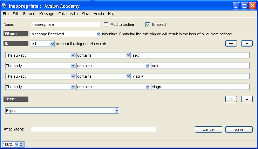Open the Format menu
This screenshot has height=149, width=258.
(x=29, y=14)
